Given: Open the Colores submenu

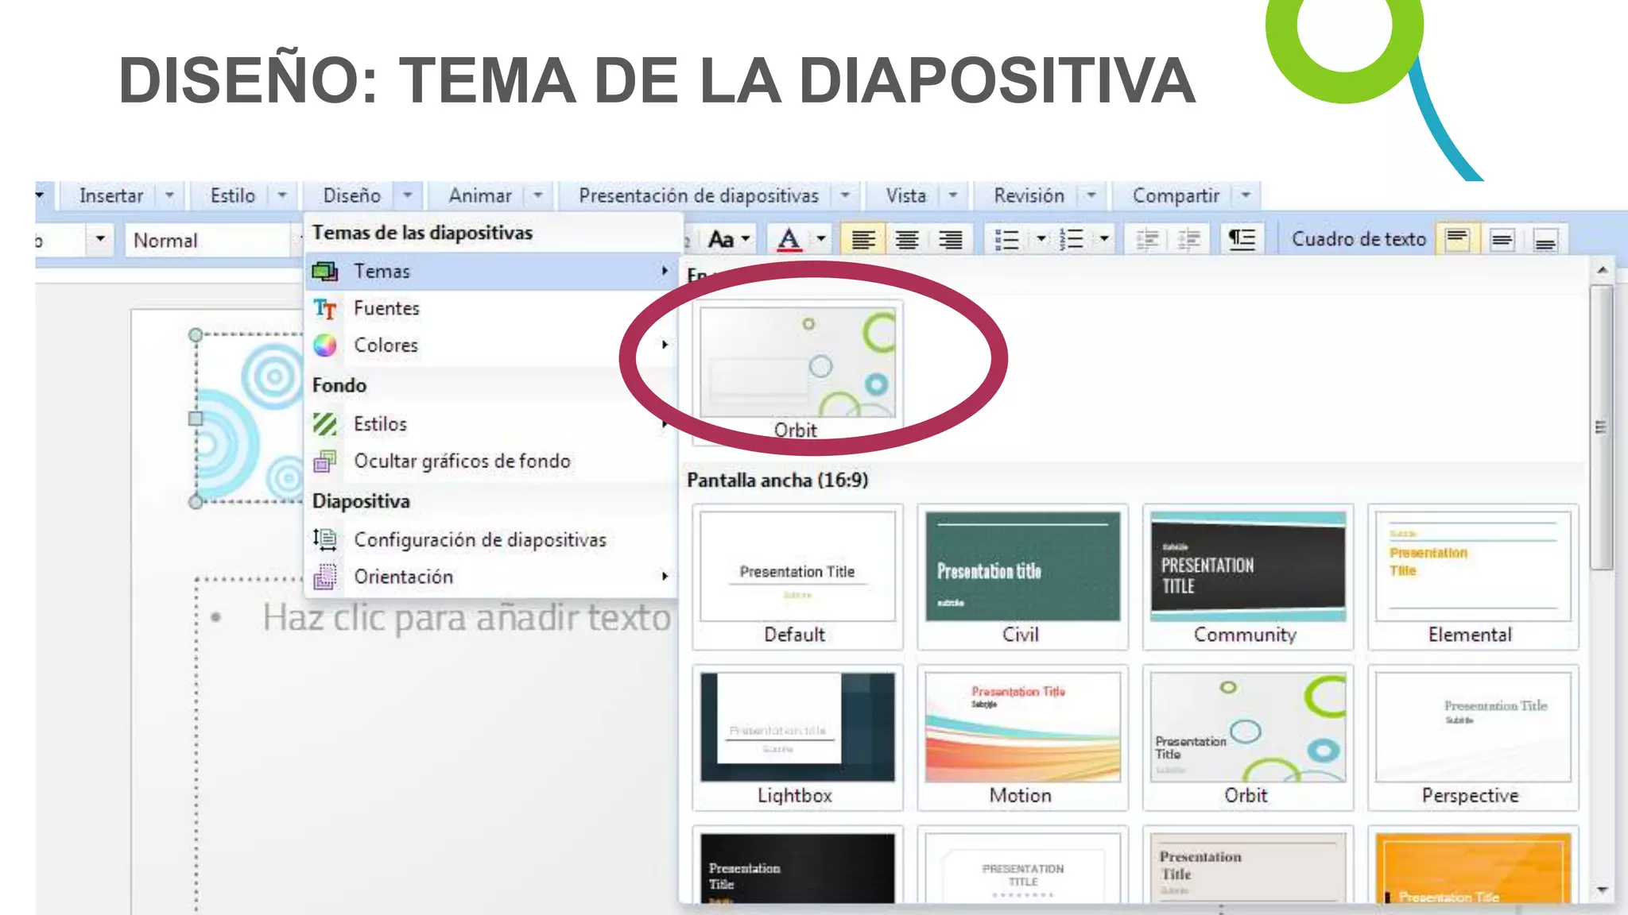Looking at the screenshot, I should coord(490,346).
